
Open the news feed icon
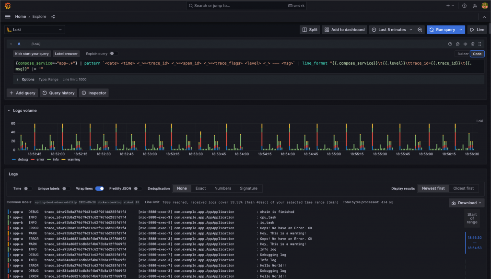click(475, 6)
